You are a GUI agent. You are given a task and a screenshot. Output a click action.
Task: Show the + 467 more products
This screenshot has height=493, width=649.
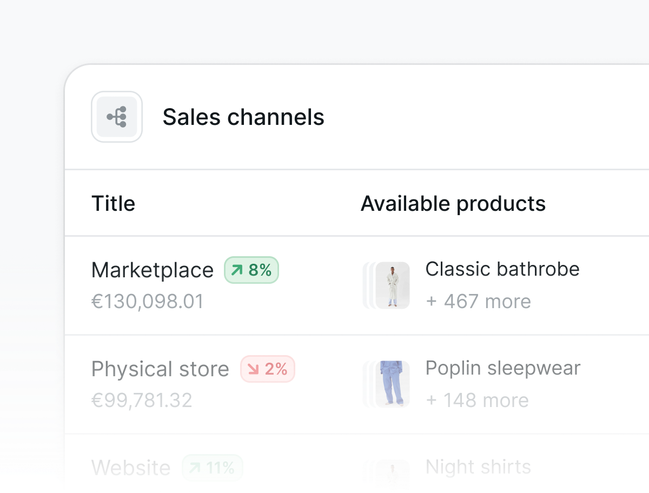478,301
